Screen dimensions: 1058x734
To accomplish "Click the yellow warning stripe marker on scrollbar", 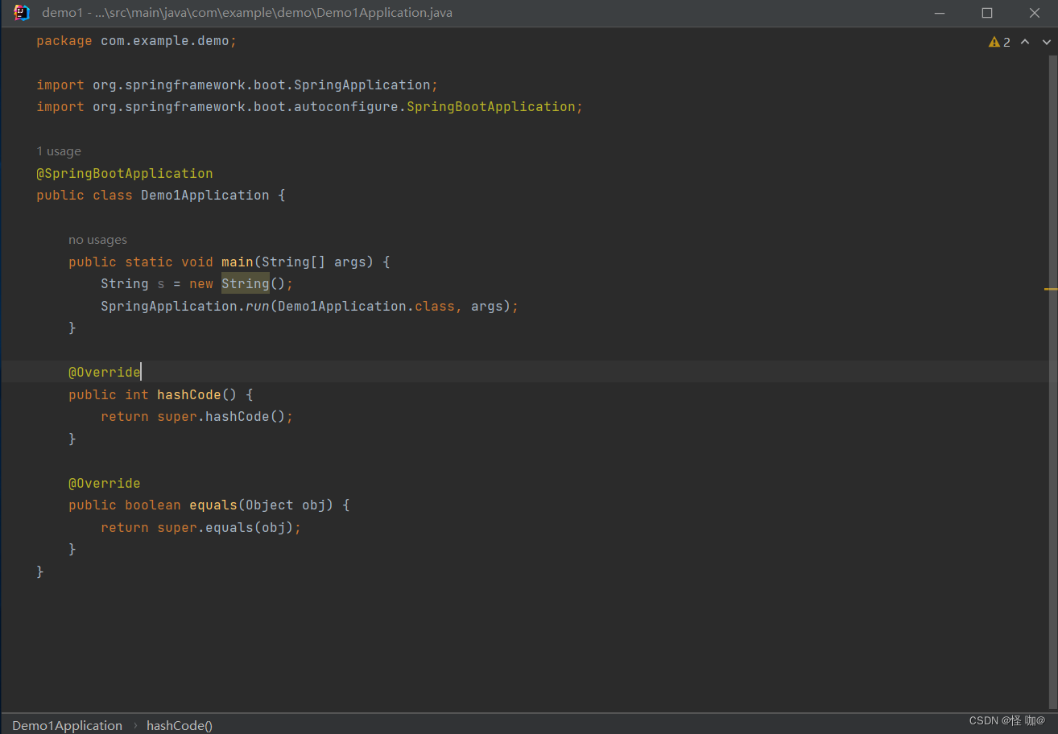I will pos(1051,288).
